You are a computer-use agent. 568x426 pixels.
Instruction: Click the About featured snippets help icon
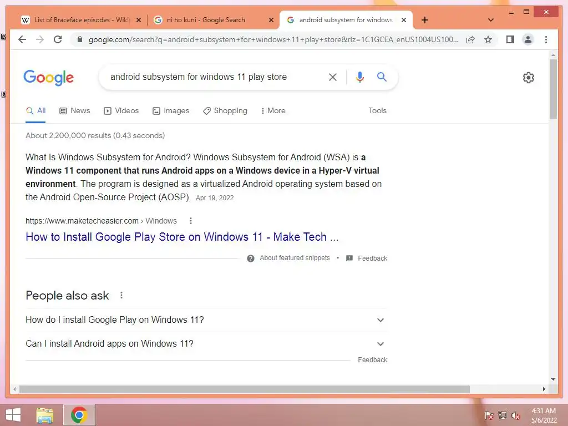tap(250, 258)
